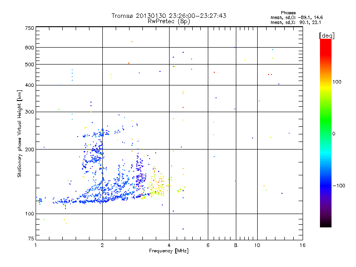
Task: Click the plot title Tromsø 20130130 23:26:00-23:27:43
Action: 169,16
